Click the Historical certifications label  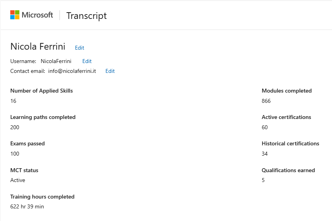pyautogui.click(x=291, y=144)
